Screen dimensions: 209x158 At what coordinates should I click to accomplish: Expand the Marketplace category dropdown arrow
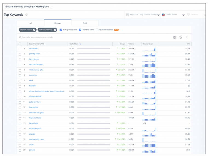pos(52,7)
